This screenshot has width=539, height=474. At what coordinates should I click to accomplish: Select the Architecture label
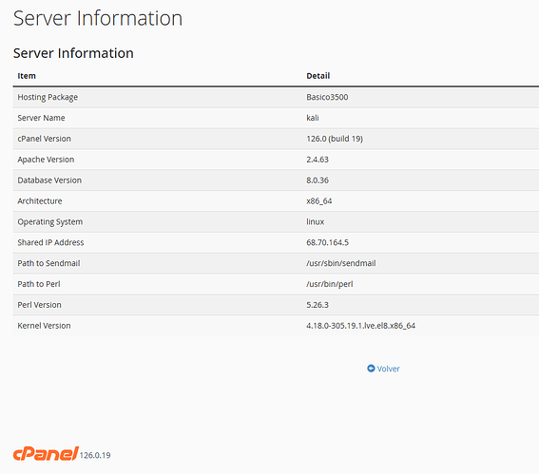point(40,201)
